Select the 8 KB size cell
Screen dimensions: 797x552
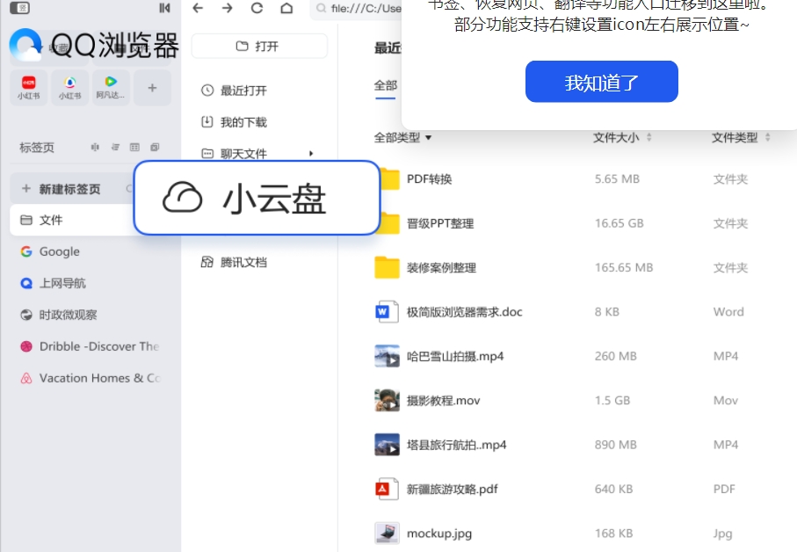(x=607, y=311)
